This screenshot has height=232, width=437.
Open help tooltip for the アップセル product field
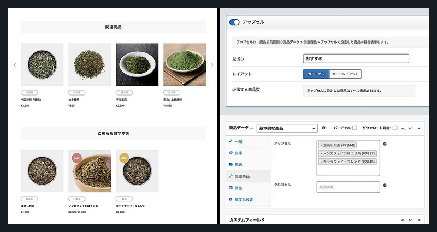point(385,144)
